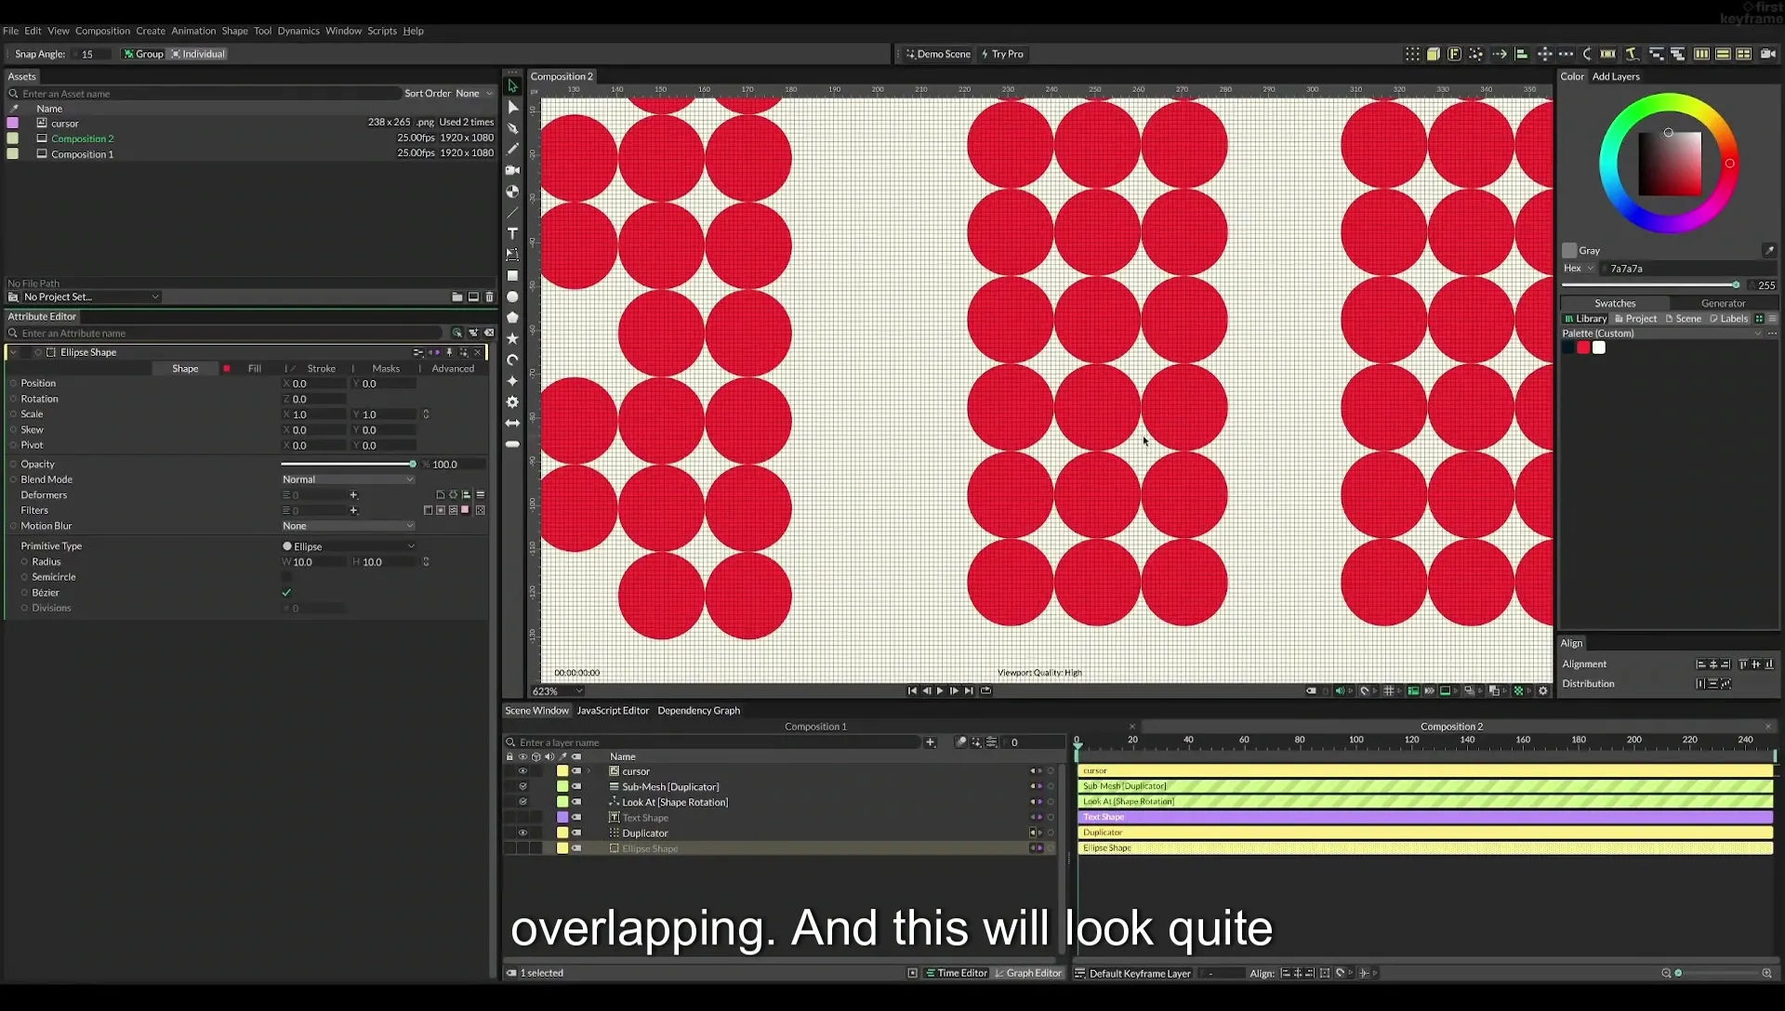Toggle the Semicircle checkbox
The width and height of the screenshot is (1785, 1011).
click(286, 577)
